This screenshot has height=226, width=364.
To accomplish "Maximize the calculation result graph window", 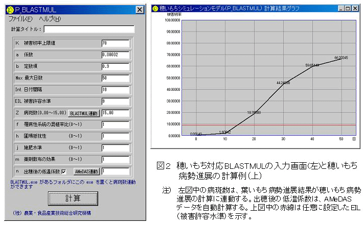I will pos(349,8).
